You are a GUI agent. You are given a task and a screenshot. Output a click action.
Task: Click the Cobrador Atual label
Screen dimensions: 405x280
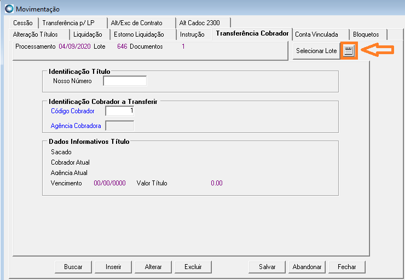click(x=70, y=162)
